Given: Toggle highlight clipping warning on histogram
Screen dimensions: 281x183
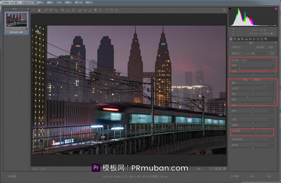Looking at the screenshot, I should point(276,8).
